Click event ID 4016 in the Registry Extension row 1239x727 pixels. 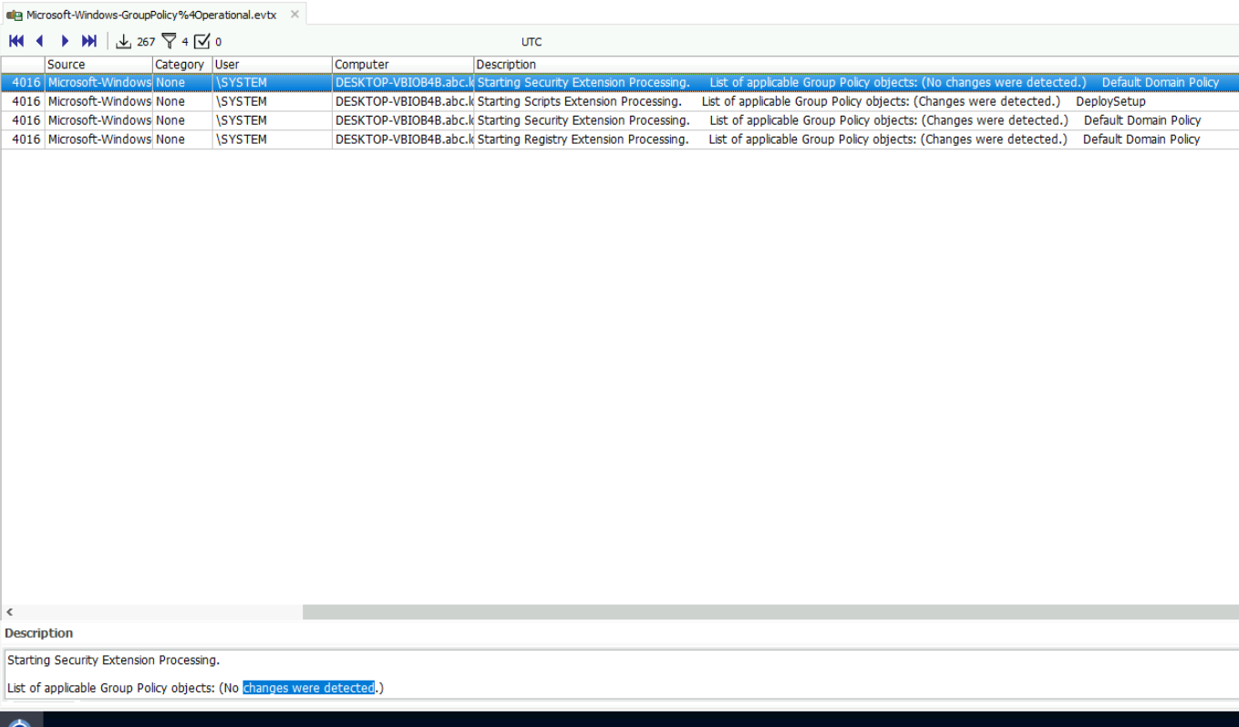click(26, 139)
